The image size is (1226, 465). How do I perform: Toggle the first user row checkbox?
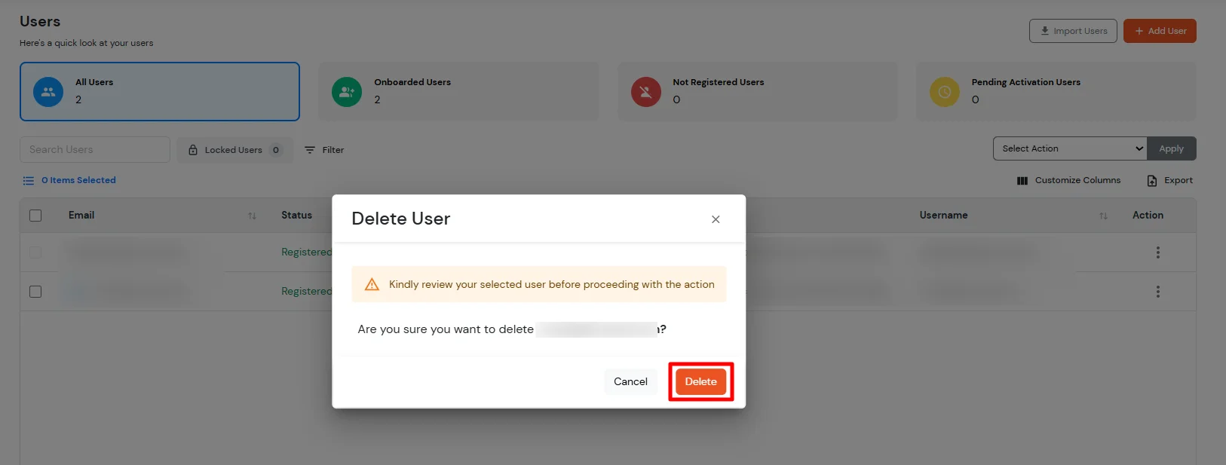click(x=35, y=252)
